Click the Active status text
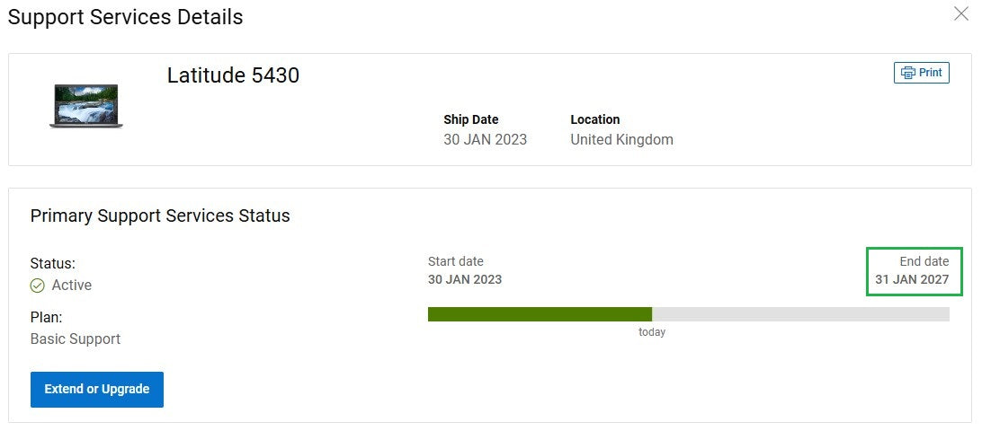 click(x=72, y=286)
